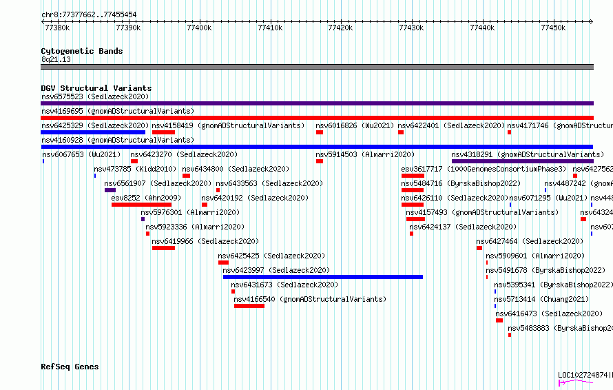This screenshot has width=613, height=390.
Task: Click the 77430k ruler position
Action: (x=411, y=28)
